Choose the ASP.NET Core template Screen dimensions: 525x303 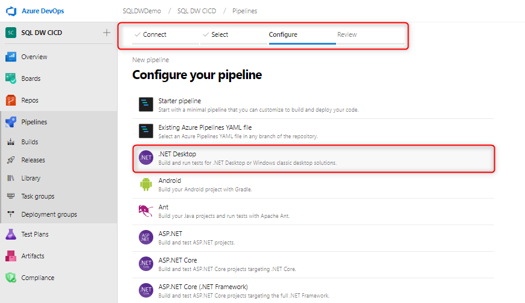coord(313,264)
